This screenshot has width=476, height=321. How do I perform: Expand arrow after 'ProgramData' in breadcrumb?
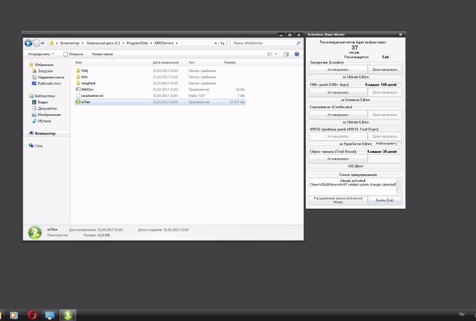[151, 43]
